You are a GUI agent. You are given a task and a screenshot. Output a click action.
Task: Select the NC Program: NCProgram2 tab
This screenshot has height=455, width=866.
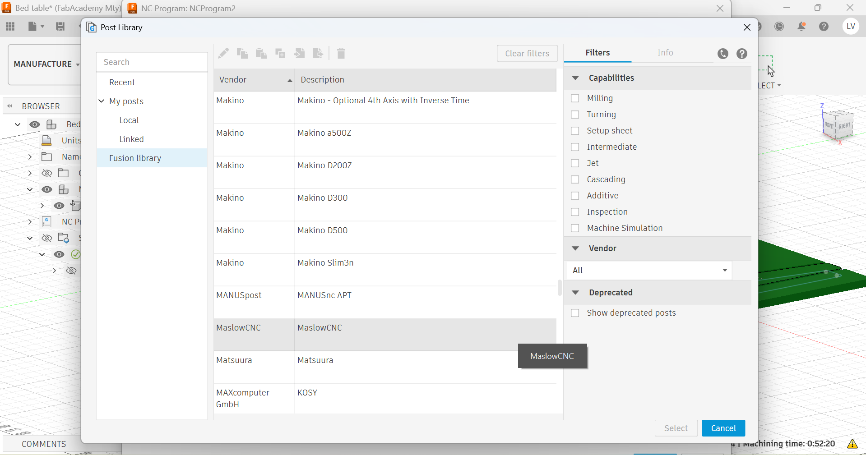coord(188,8)
